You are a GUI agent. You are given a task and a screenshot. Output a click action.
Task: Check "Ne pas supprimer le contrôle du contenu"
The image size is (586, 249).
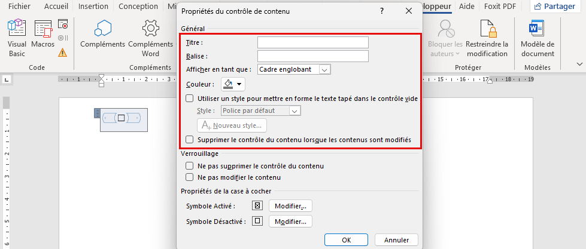190,166
